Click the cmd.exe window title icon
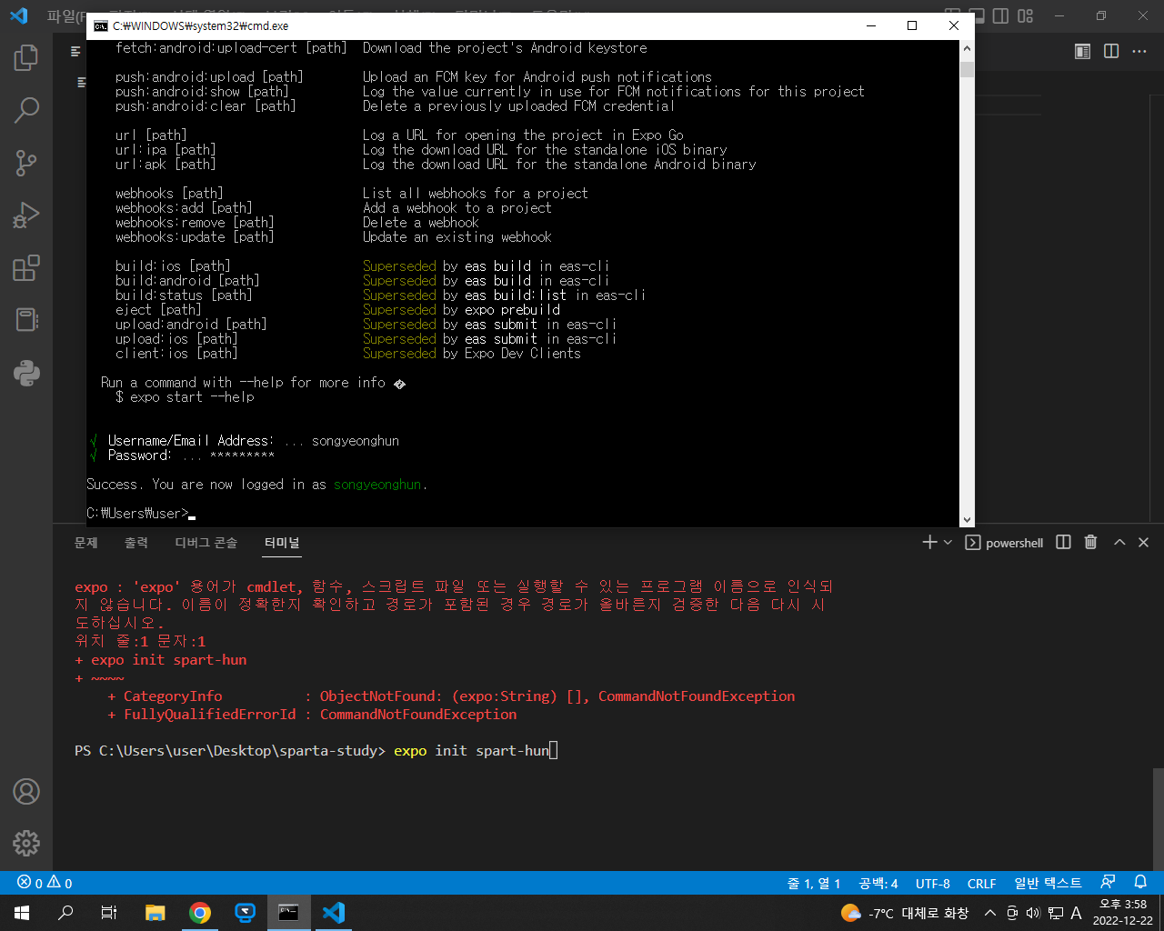1164x931 pixels. [101, 25]
